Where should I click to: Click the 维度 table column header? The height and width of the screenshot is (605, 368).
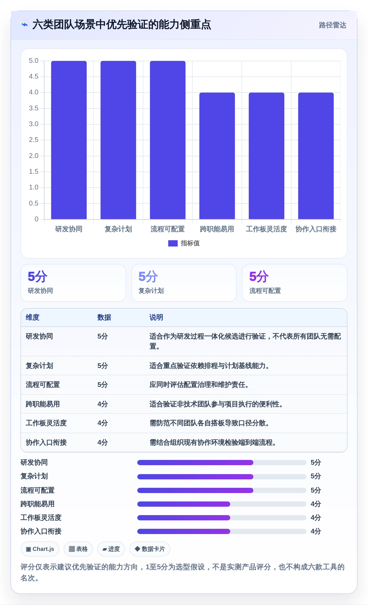[x=33, y=317]
